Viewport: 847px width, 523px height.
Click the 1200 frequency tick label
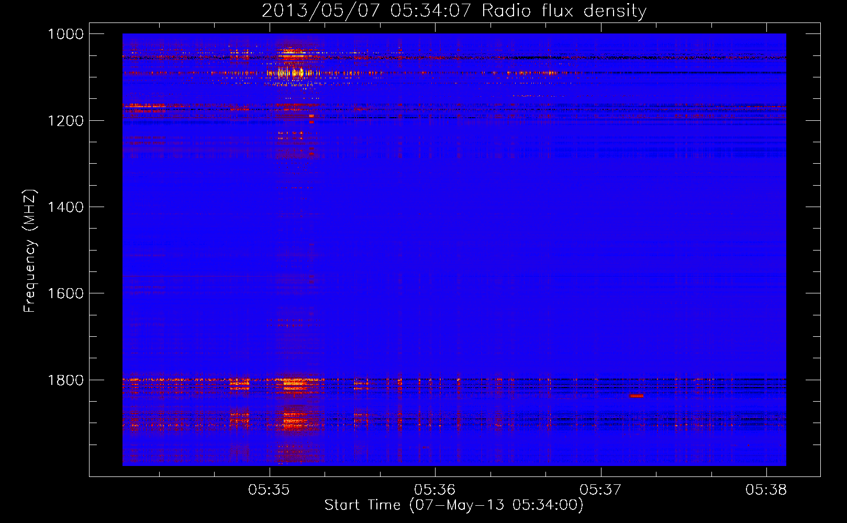click(x=65, y=121)
